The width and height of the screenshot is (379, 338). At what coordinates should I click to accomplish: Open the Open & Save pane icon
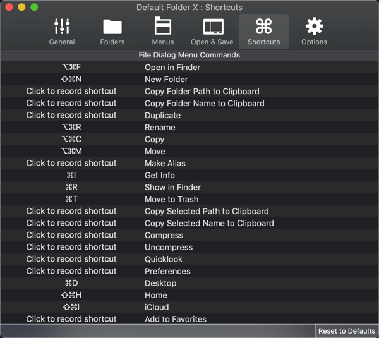pyautogui.click(x=214, y=27)
